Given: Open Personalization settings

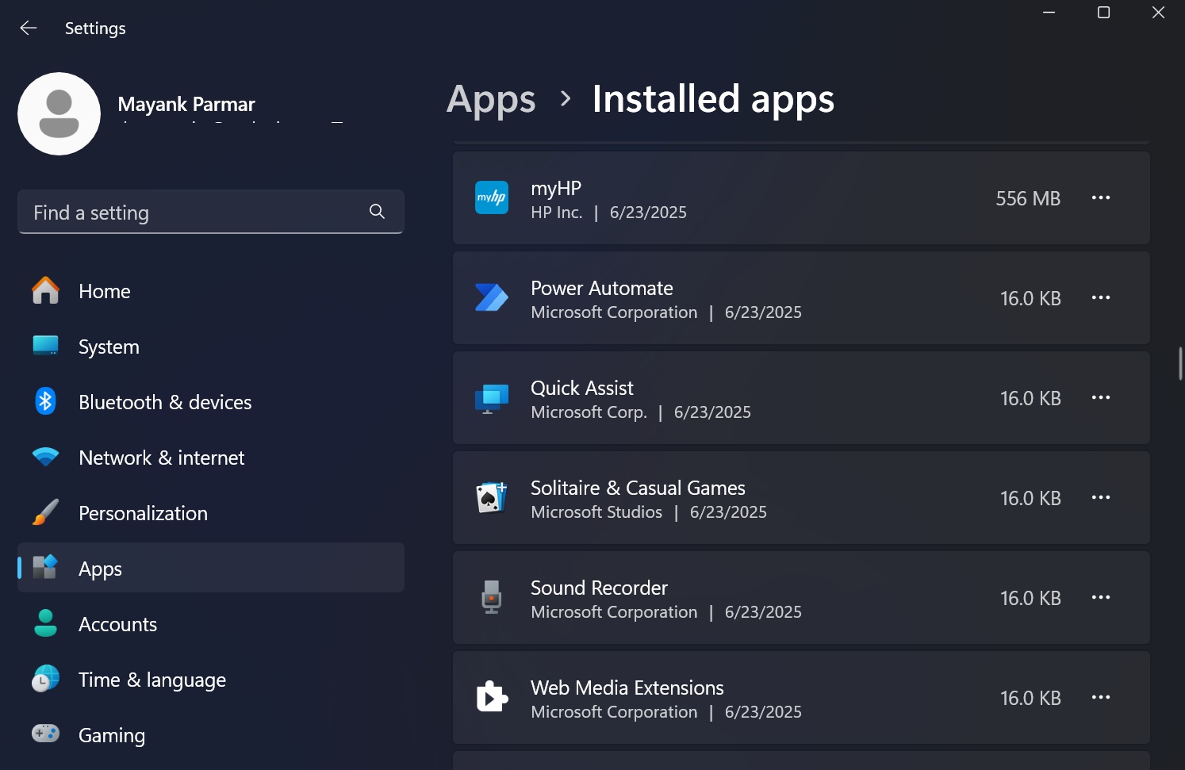Looking at the screenshot, I should [143, 514].
